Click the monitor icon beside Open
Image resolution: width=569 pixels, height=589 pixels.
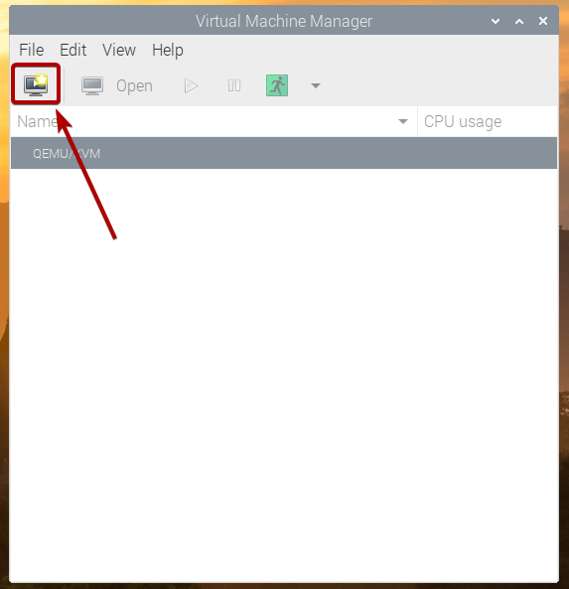pyautogui.click(x=92, y=86)
